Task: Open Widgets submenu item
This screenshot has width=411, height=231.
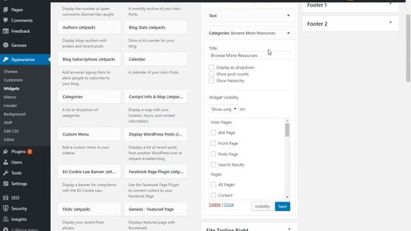Action: click(12, 89)
